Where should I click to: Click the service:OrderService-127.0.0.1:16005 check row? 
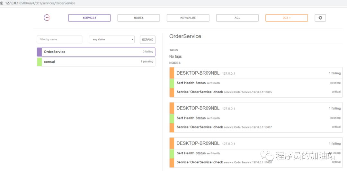256,92
